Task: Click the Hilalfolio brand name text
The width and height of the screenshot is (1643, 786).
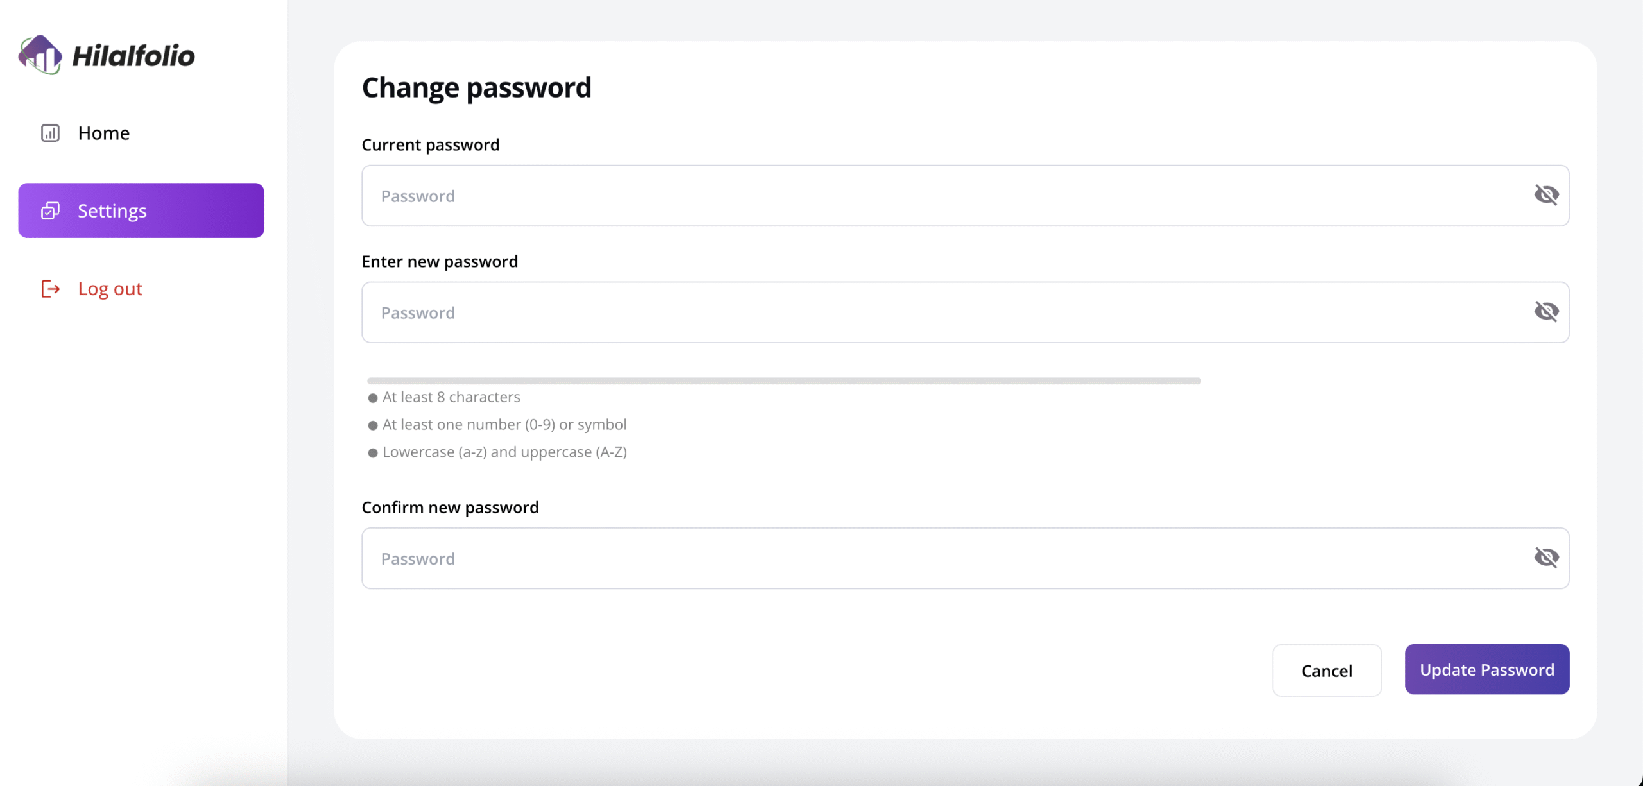Action: tap(133, 56)
